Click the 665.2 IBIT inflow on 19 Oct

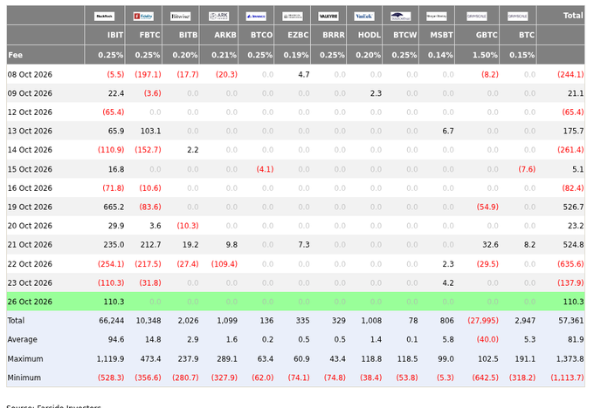click(x=114, y=207)
